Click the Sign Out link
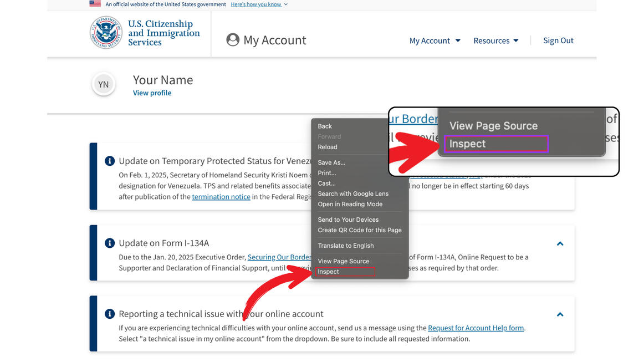The width and height of the screenshot is (644, 362). tap(558, 40)
